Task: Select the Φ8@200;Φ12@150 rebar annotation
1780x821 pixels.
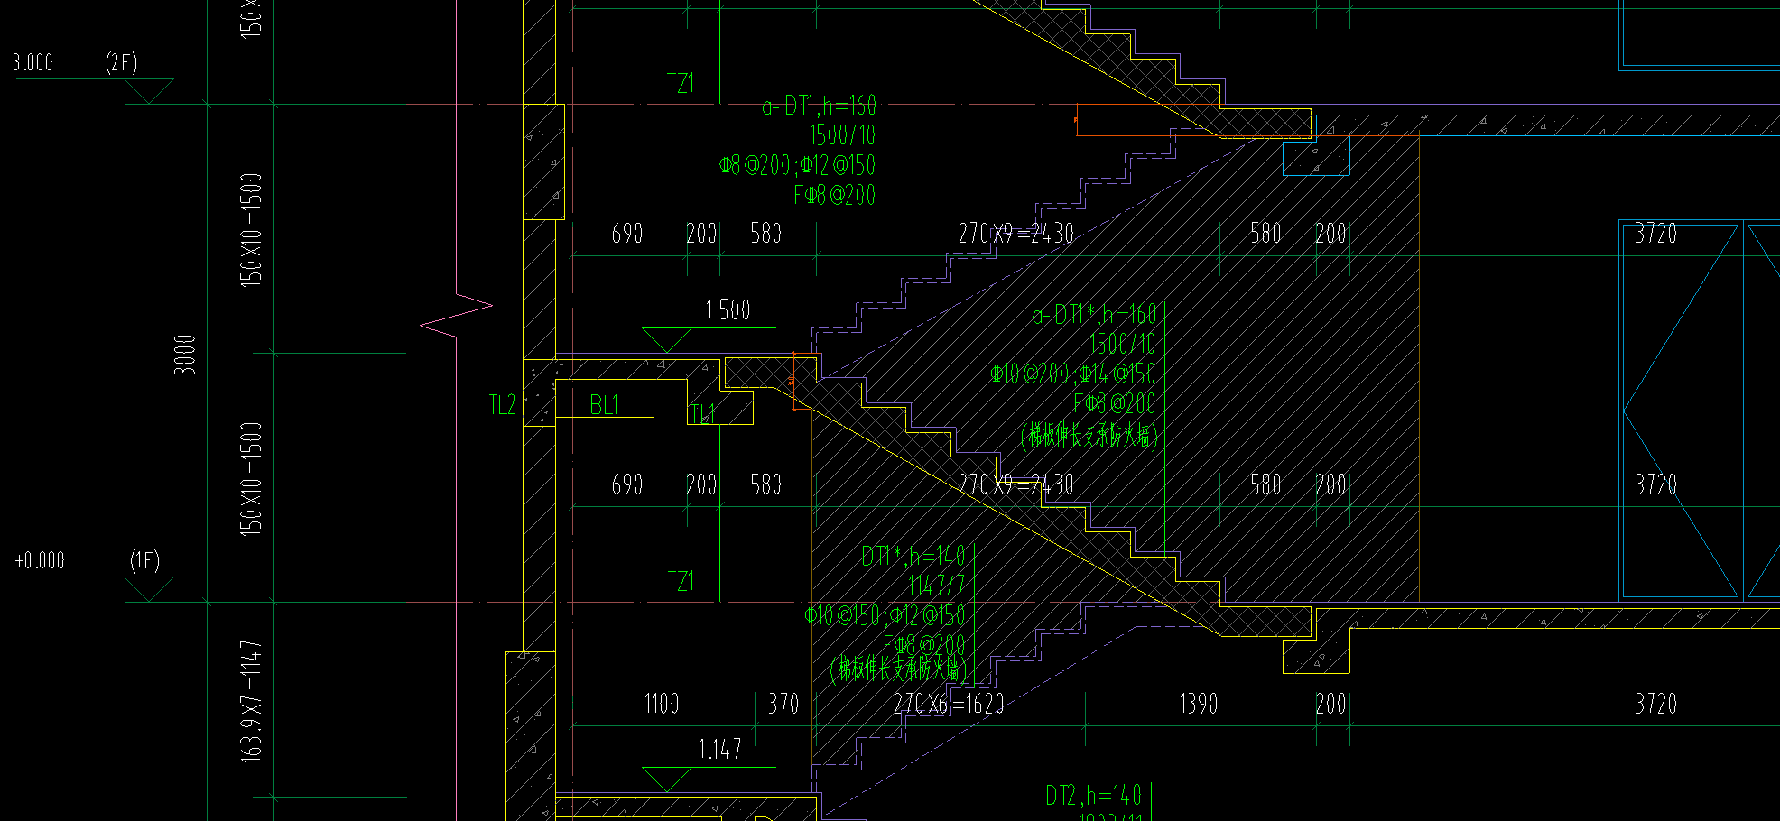Action: tap(797, 165)
